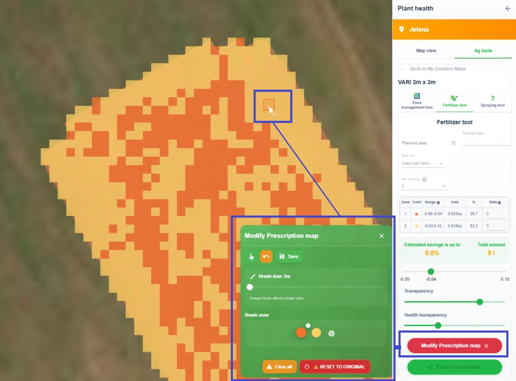Select the orange brush zone color
516x381 pixels.
(x=301, y=333)
